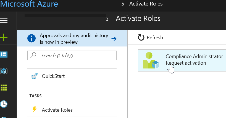Screen dimensions: 226x118
Task: Open the hamburger menu in the sidebar
Action: (4, 21)
